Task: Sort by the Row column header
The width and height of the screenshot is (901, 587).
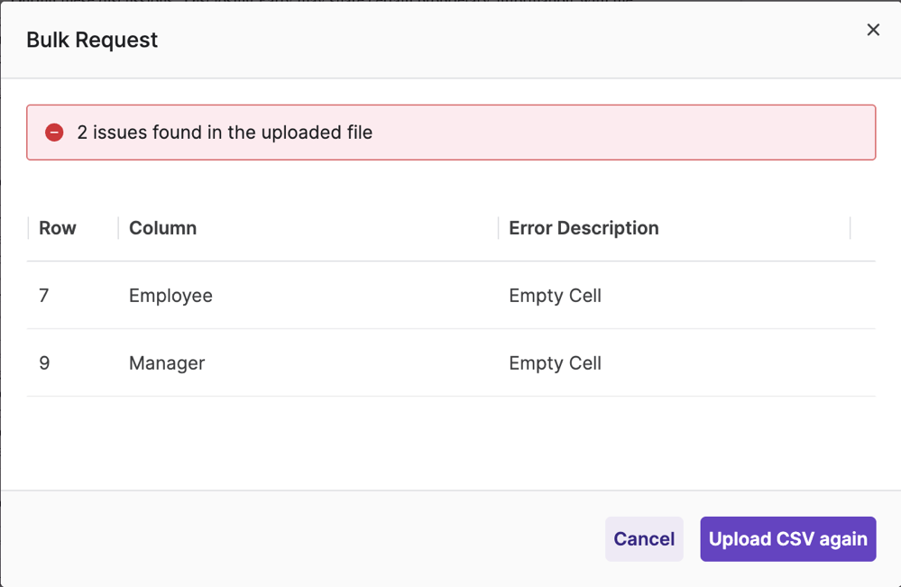Action: tap(58, 228)
